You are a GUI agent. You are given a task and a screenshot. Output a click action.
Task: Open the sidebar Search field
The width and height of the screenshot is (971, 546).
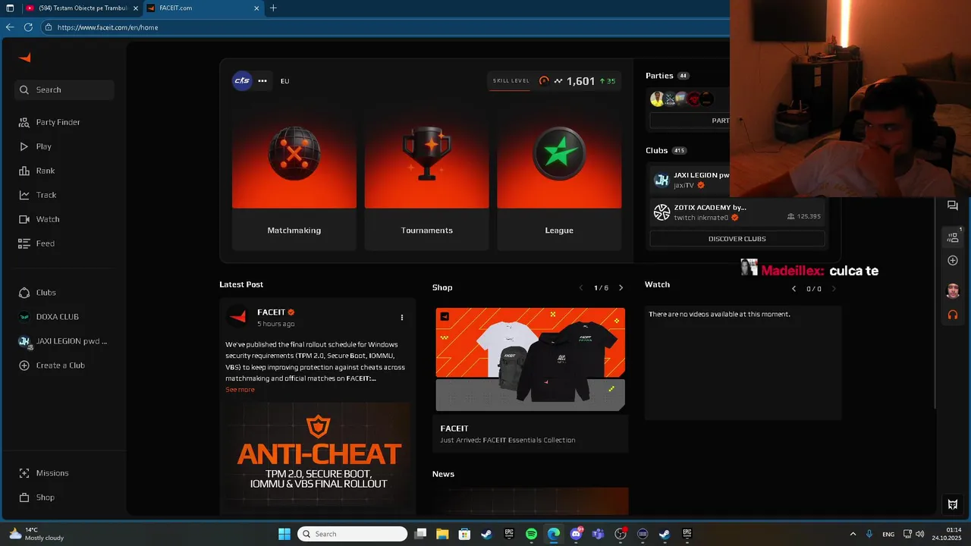tap(64, 89)
